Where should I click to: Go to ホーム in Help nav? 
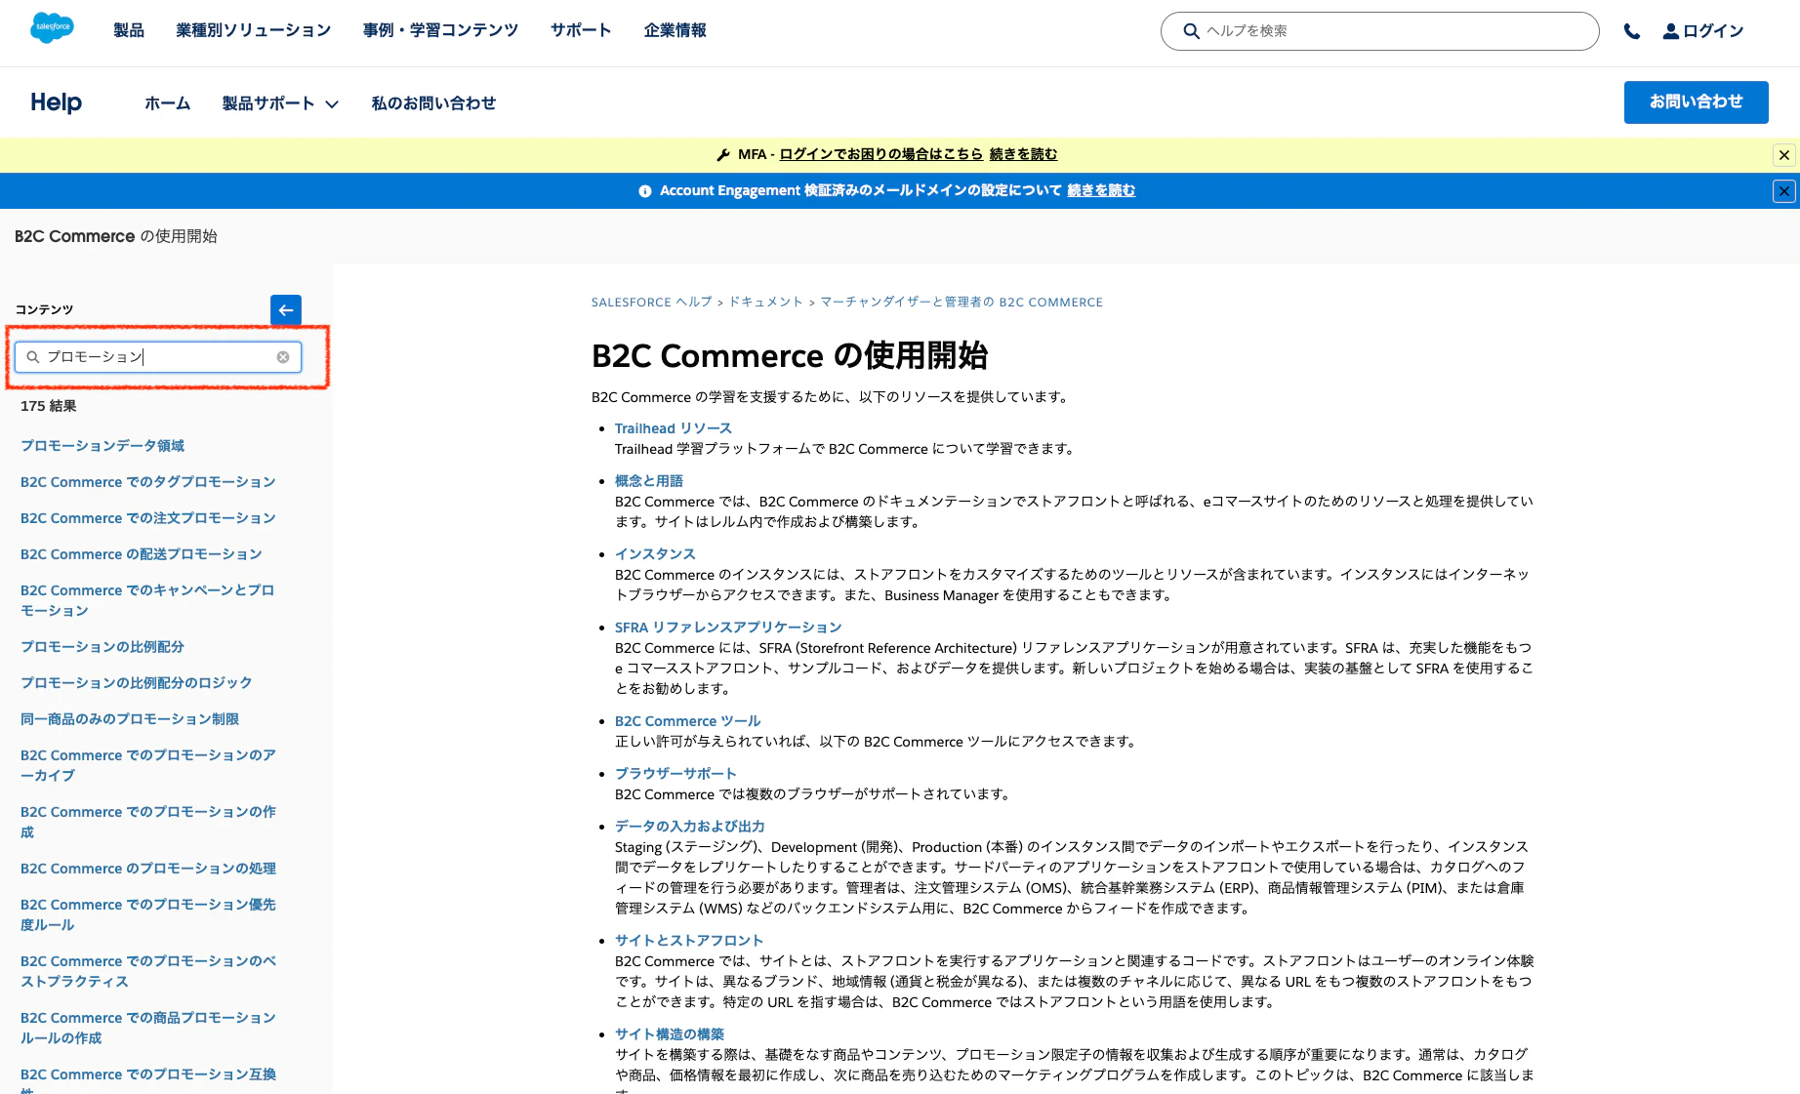(x=168, y=103)
